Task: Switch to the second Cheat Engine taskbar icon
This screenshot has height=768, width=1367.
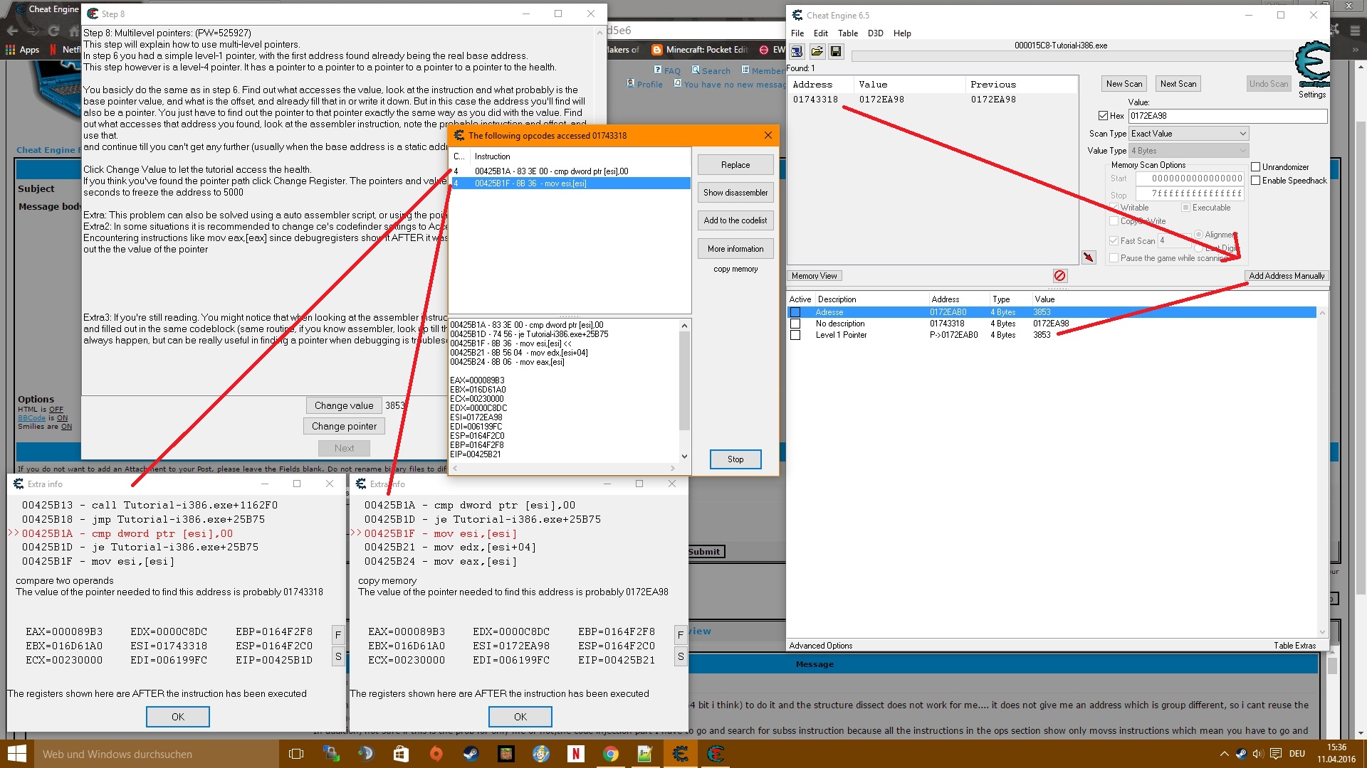Action: click(x=715, y=754)
